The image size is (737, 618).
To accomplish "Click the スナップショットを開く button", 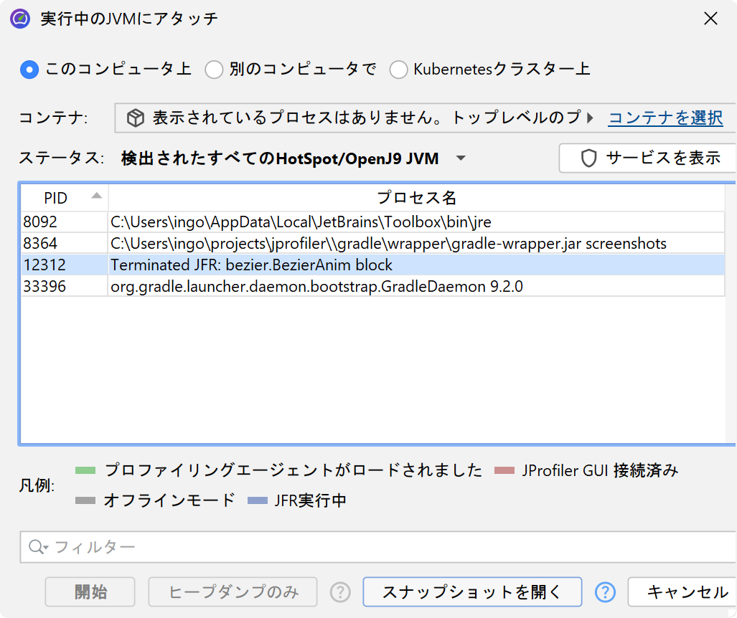I will 472,592.
